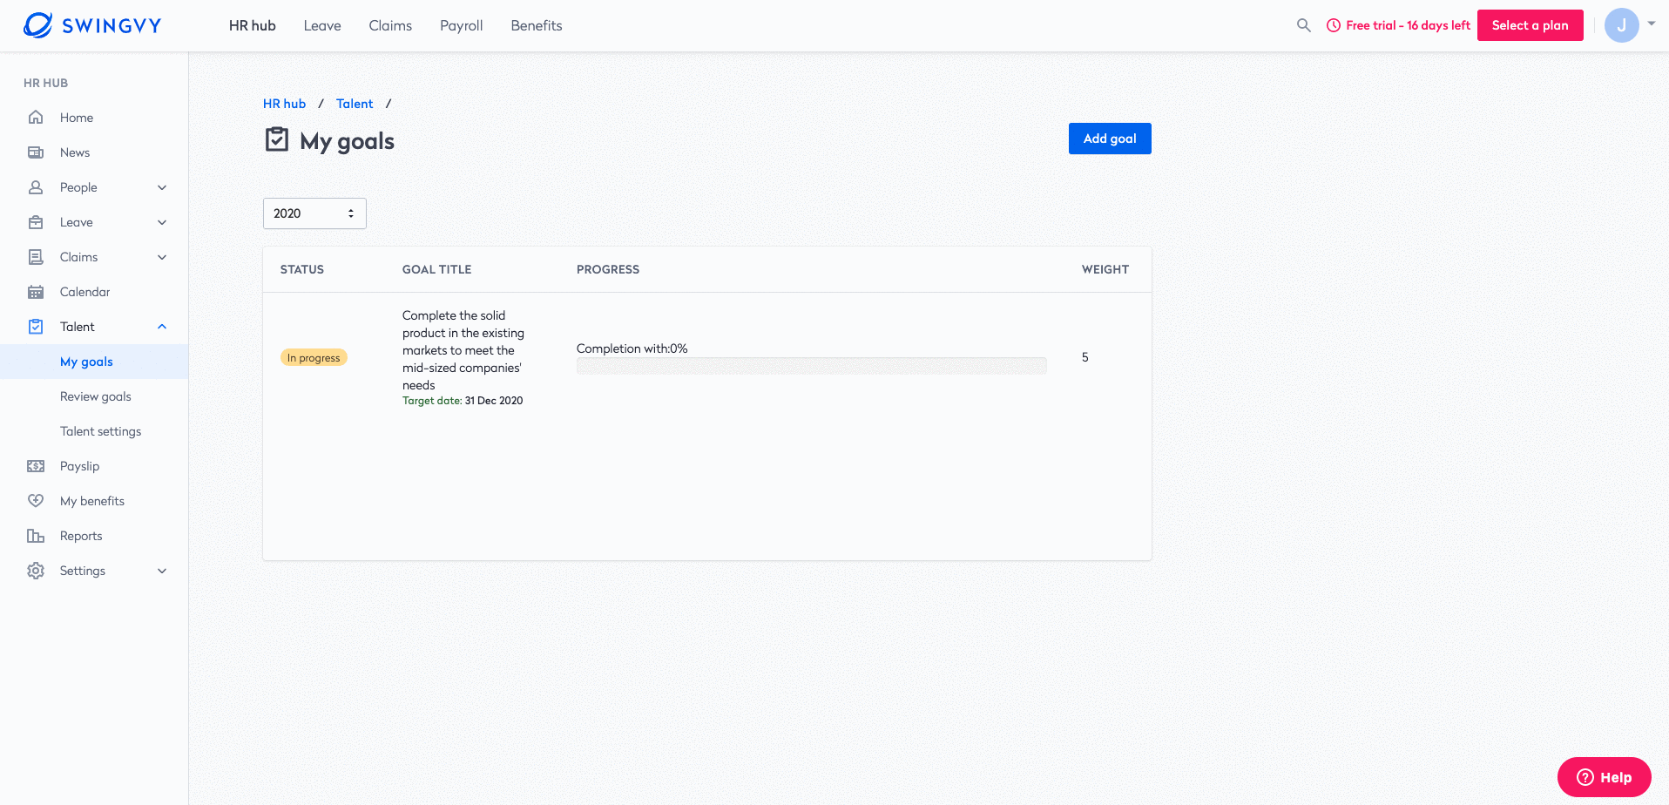
Task: Click the Calendar sidebar icon
Action: coord(36,292)
